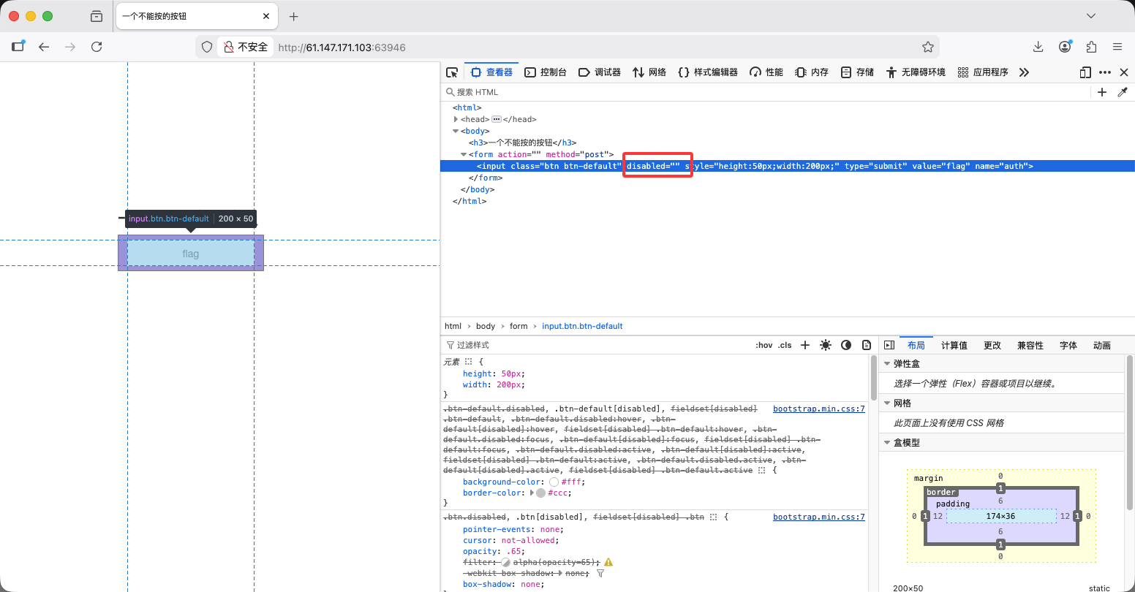Click the bookmark star in address bar
This screenshot has width=1135, height=592.
pyautogui.click(x=928, y=47)
